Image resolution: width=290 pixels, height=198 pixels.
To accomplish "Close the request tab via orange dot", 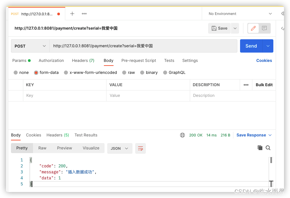I will (59, 14).
